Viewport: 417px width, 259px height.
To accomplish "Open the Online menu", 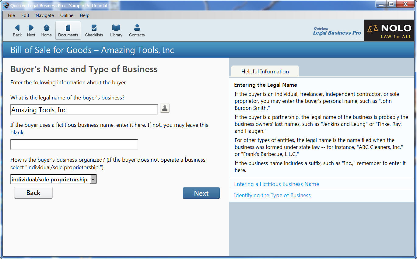I will click(x=67, y=15).
